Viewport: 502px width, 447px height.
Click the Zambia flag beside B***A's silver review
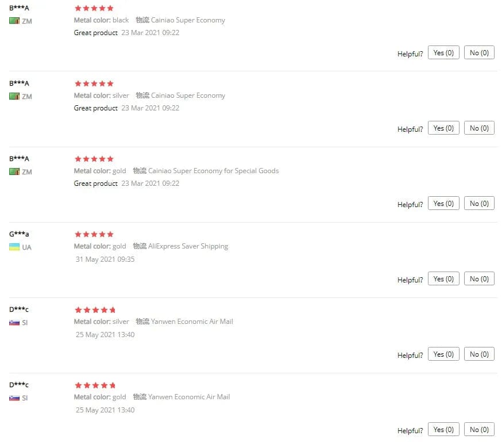[14, 96]
